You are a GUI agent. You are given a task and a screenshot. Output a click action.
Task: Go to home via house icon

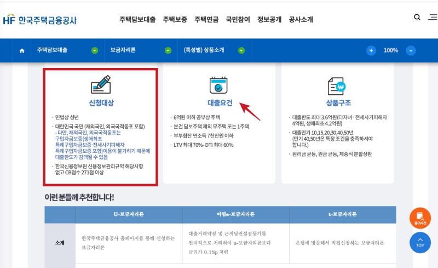tap(22, 50)
